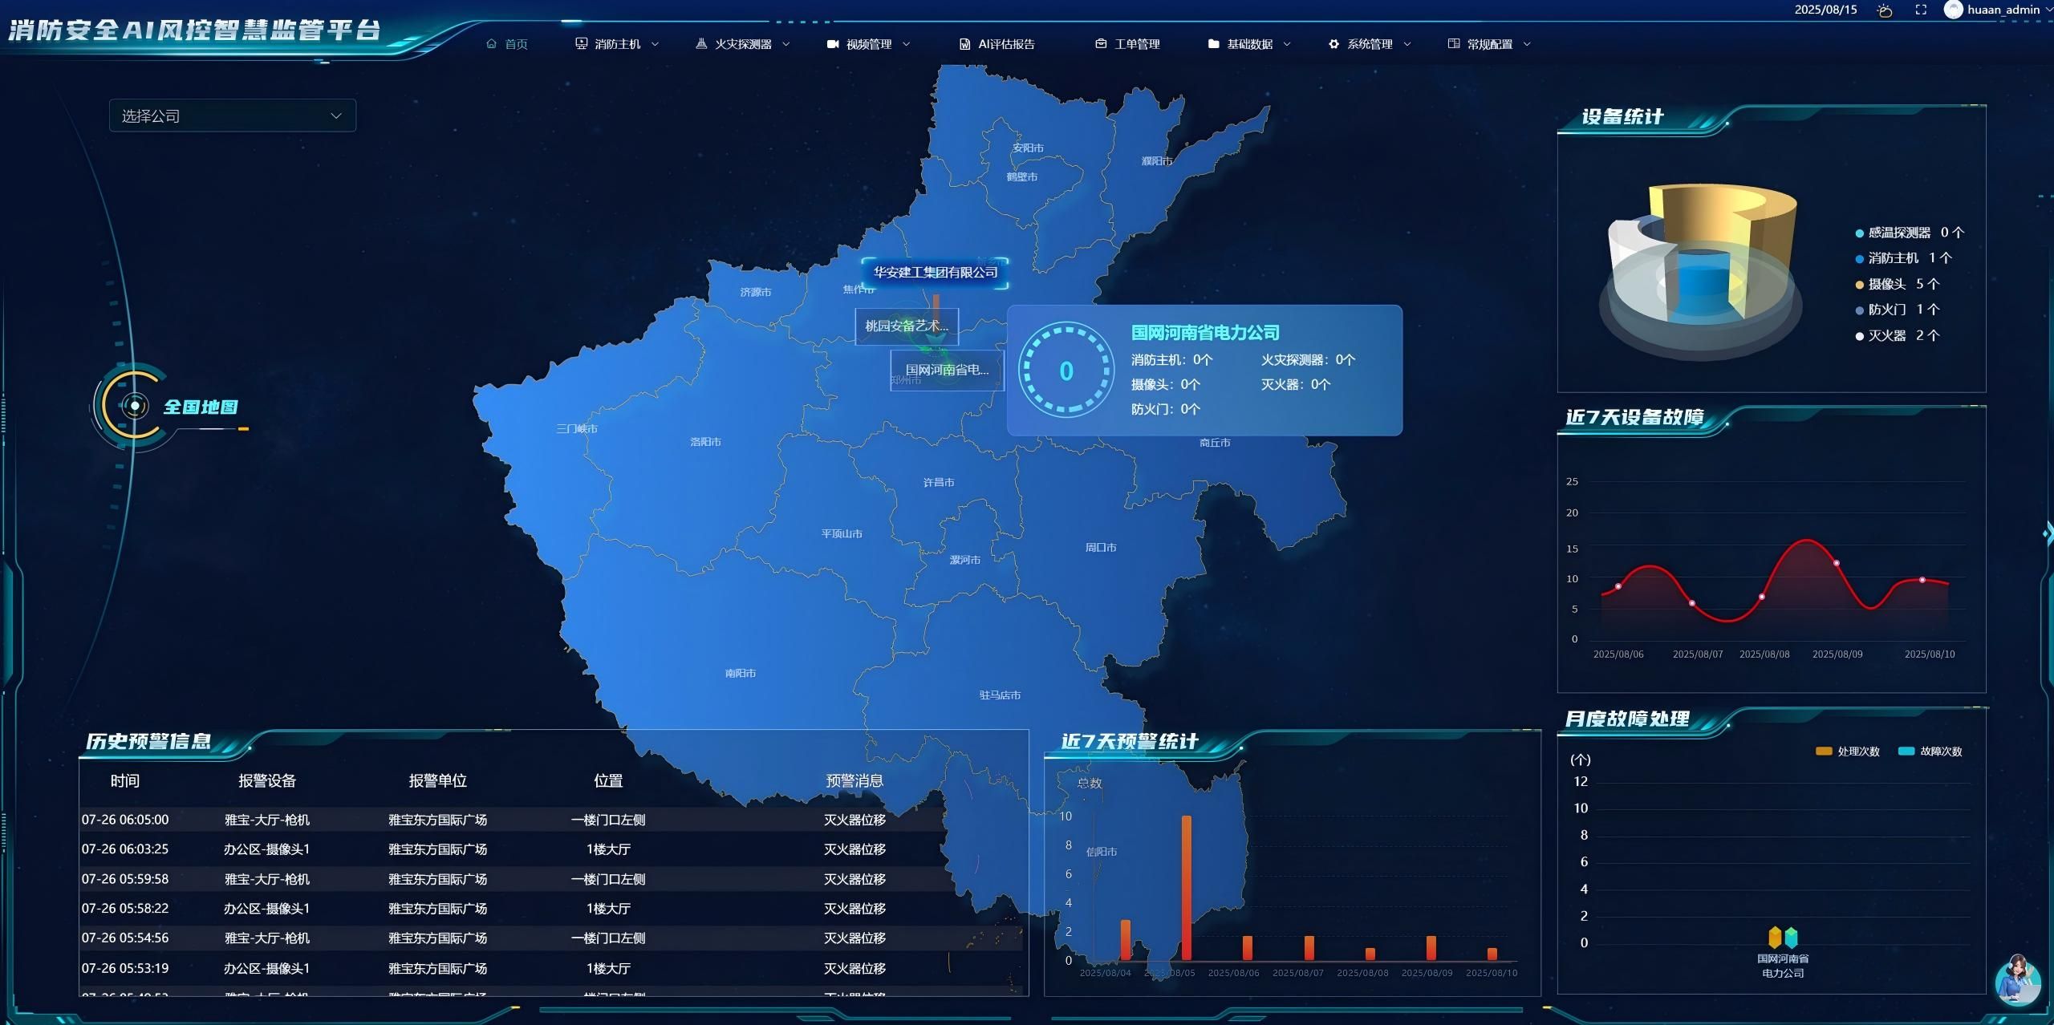Open the 选择公司 dropdown
Screen dimensions: 2054x1025
coord(232,116)
